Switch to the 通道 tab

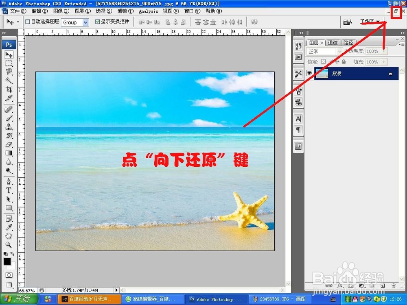tap(333, 42)
